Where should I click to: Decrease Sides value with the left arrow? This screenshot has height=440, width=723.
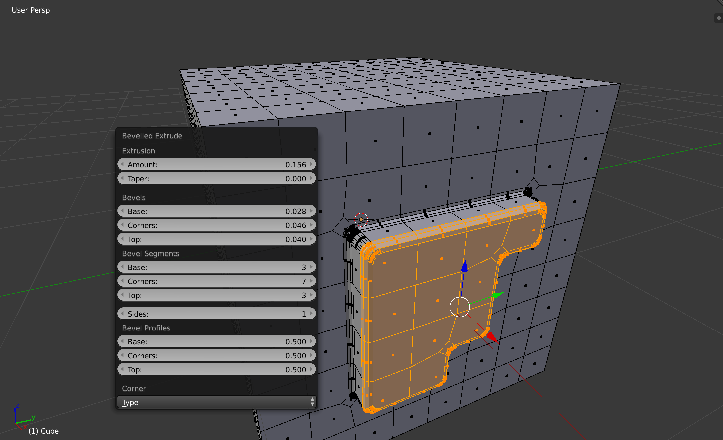click(122, 314)
